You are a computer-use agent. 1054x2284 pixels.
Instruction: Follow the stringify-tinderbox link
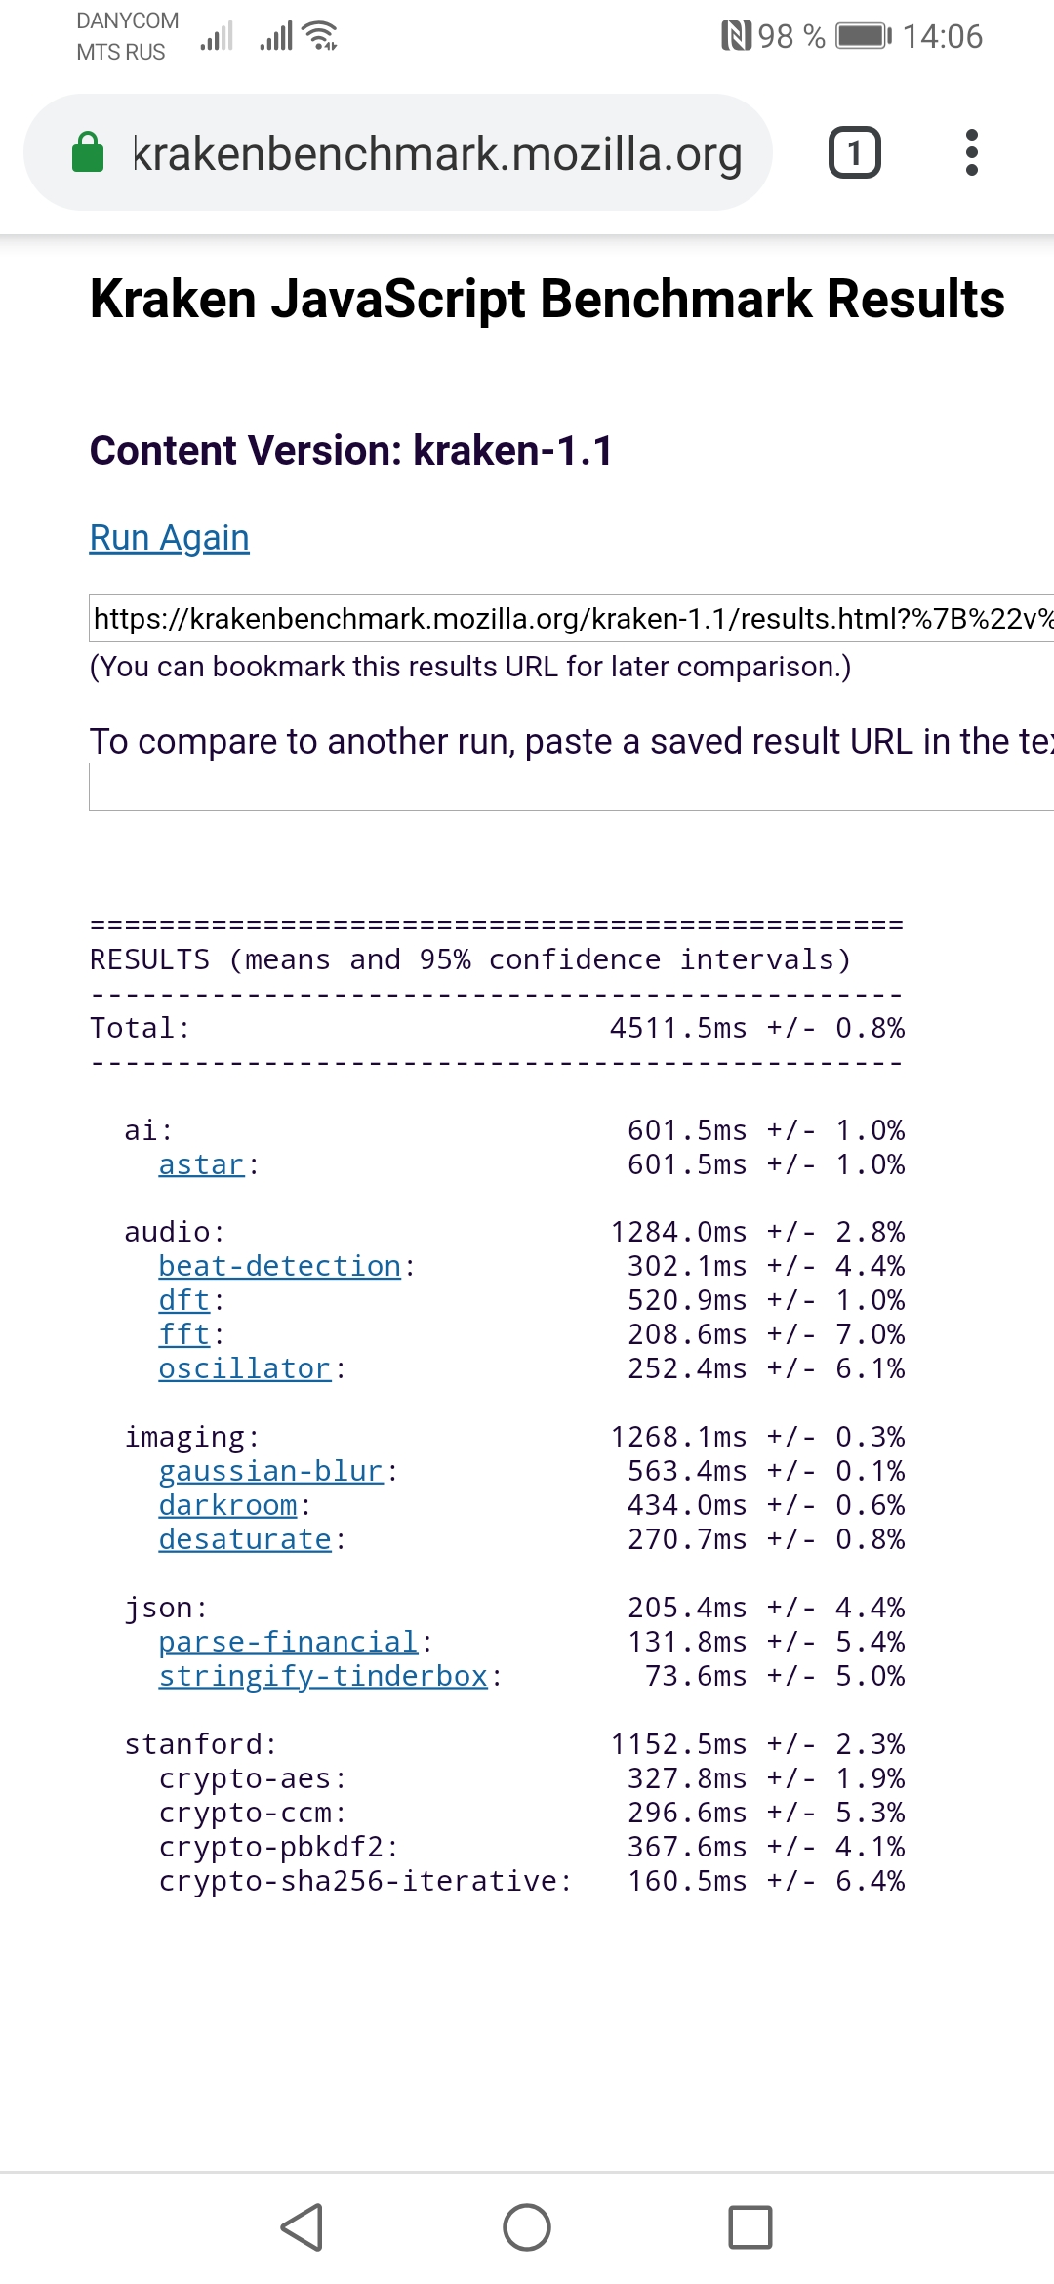(x=323, y=1676)
